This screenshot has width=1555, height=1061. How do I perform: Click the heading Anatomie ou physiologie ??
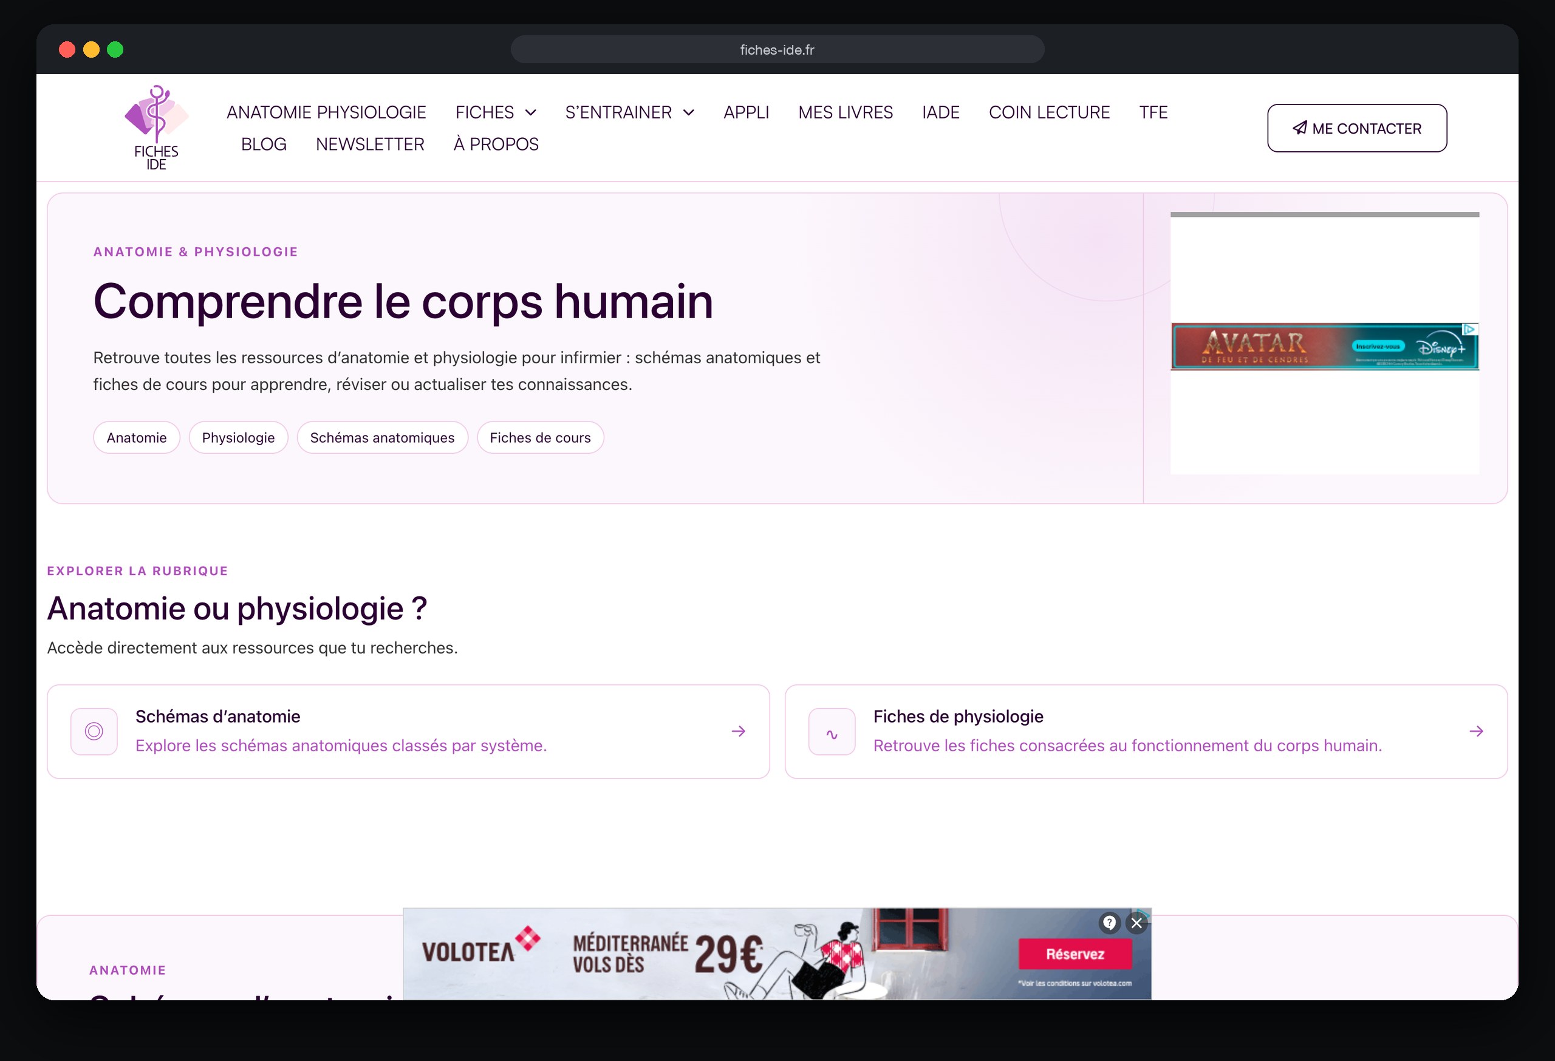tap(237, 608)
